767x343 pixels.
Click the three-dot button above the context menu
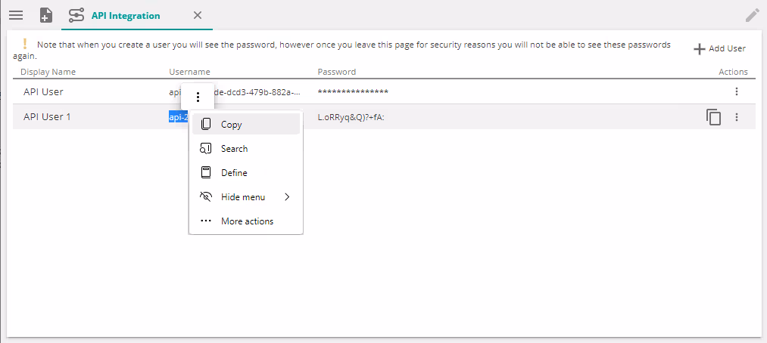click(198, 97)
